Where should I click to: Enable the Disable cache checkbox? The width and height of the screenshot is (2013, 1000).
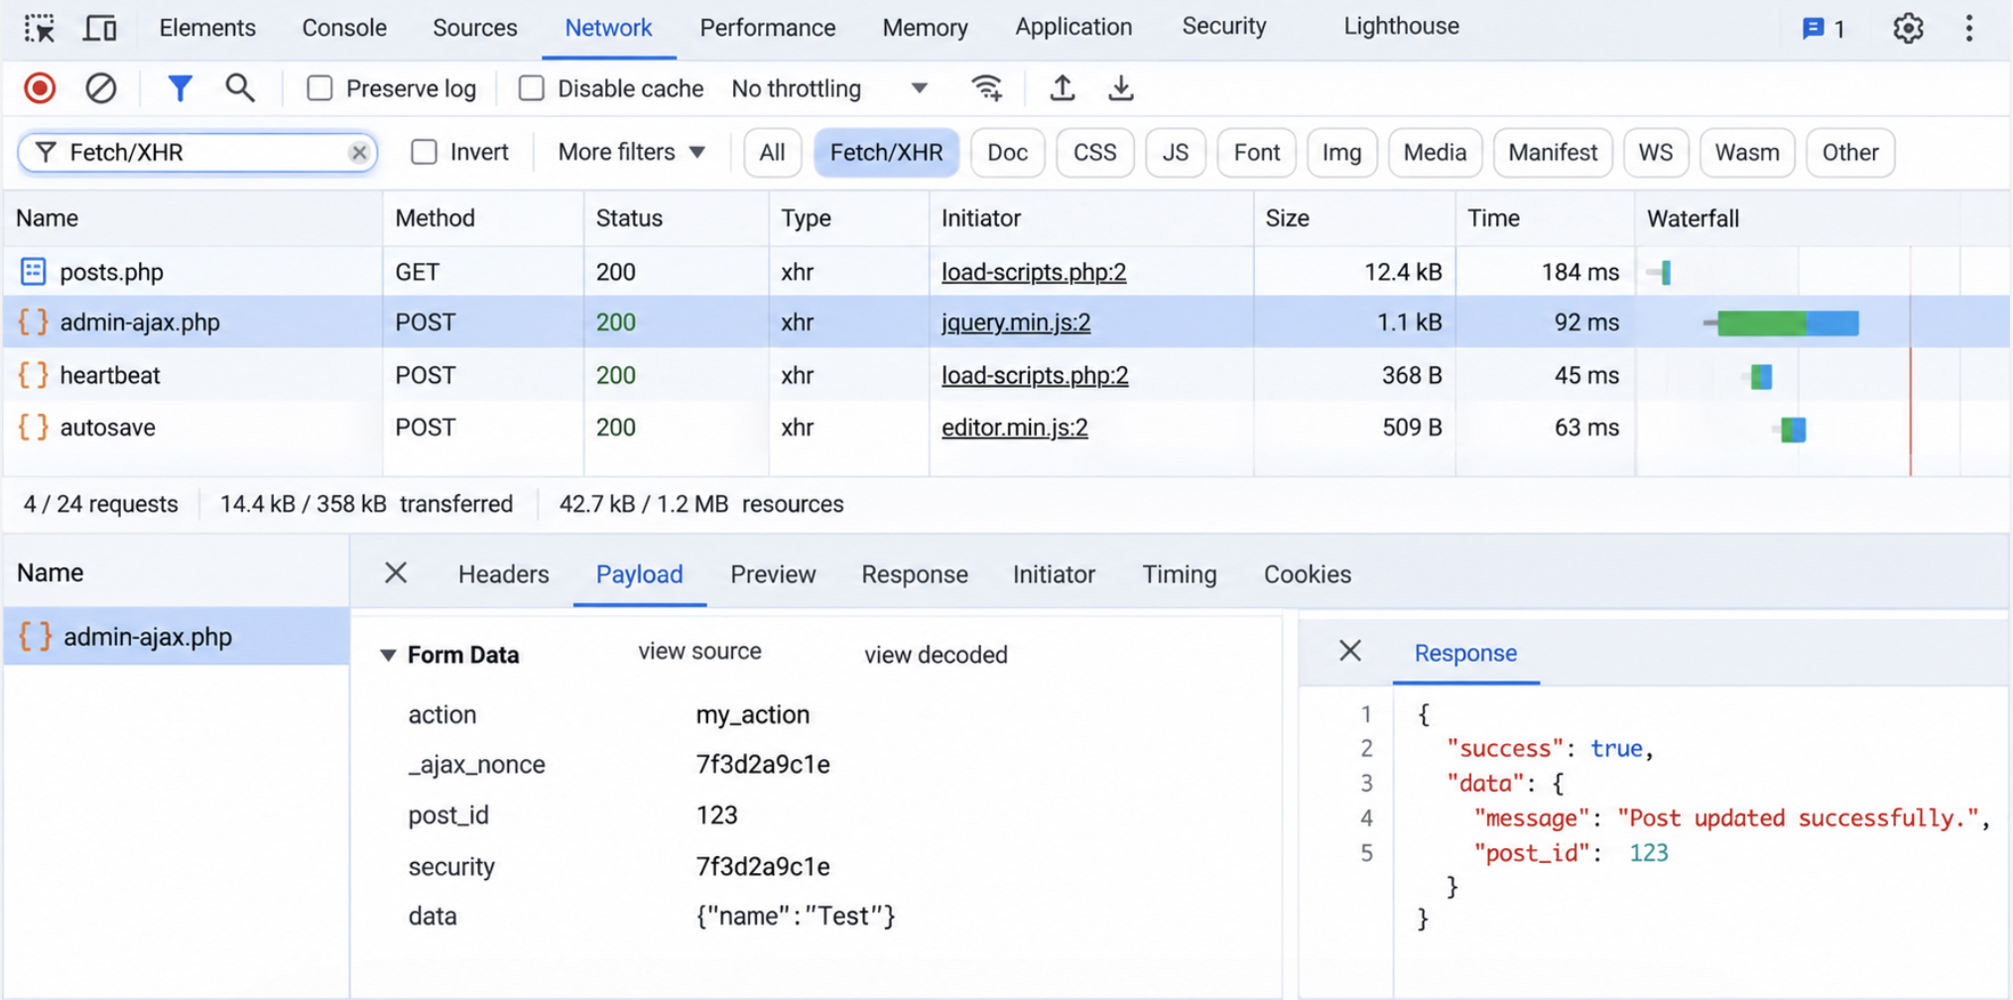tap(532, 88)
